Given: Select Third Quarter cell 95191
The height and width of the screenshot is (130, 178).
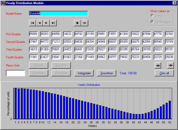Looking at the screenshot, I should [x=169, y=49].
